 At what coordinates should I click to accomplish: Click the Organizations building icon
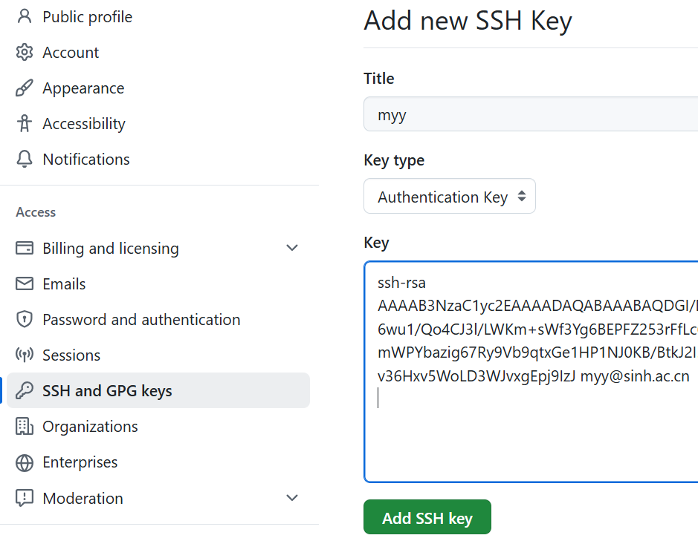(23, 426)
